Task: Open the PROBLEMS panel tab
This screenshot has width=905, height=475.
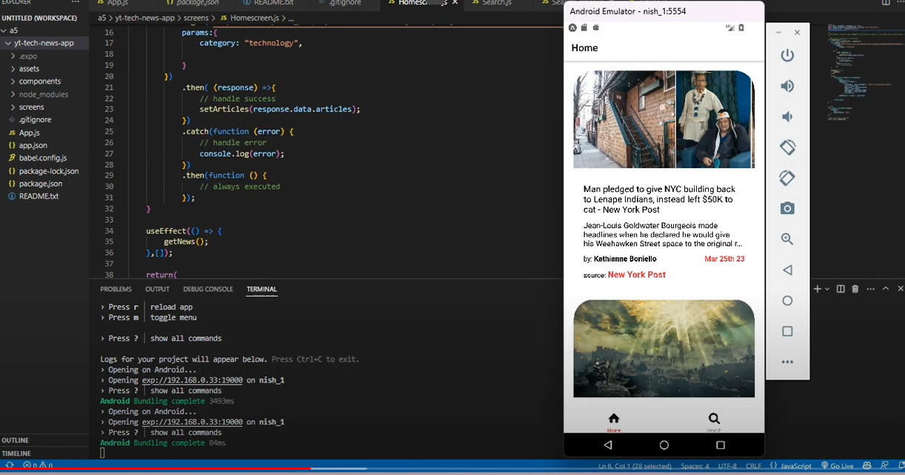Action: click(x=116, y=289)
